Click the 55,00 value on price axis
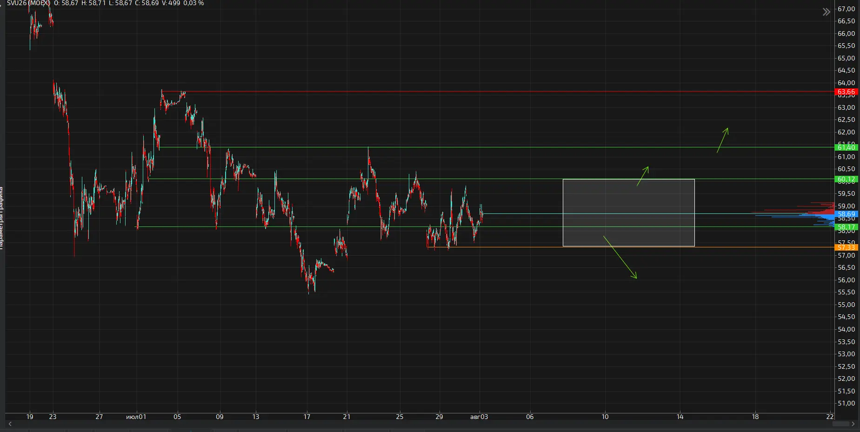The height and width of the screenshot is (432, 860). click(846, 305)
